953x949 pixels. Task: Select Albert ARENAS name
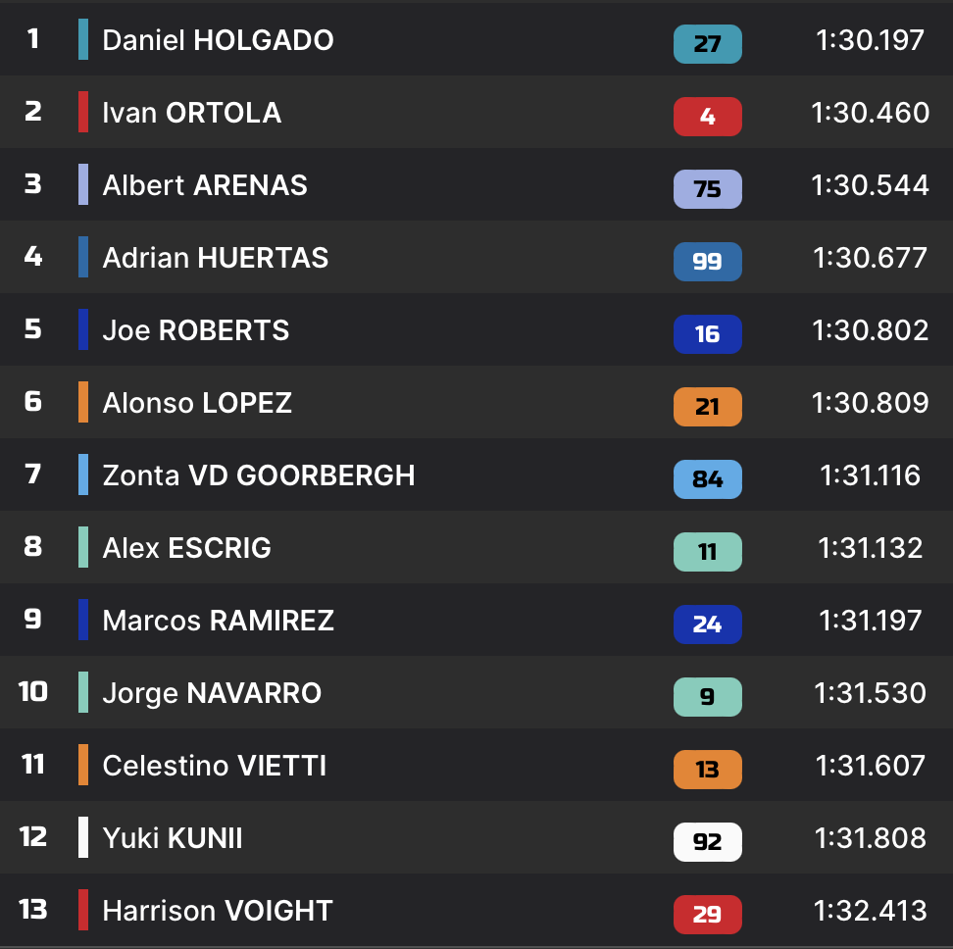pyautogui.click(x=205, y=185)
